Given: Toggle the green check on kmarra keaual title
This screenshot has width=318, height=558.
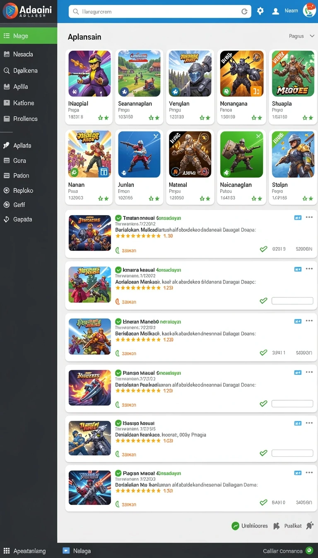Looking at the screenshot, I should click(x=118, y=269).
